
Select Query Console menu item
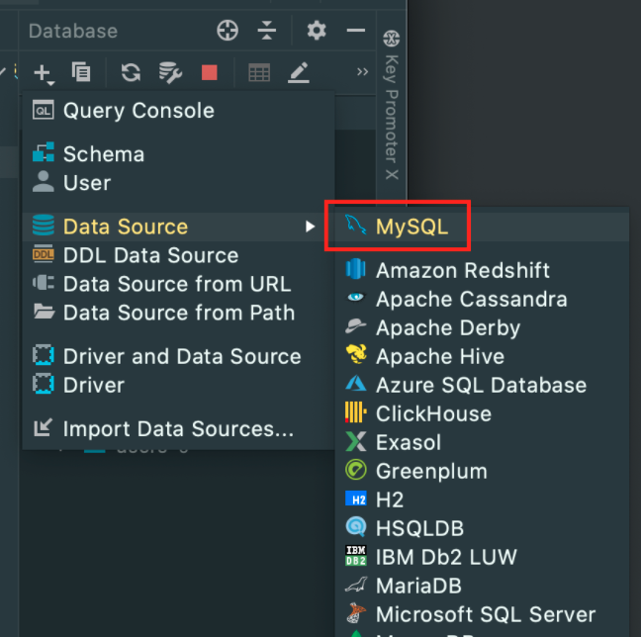pos(178,111)
